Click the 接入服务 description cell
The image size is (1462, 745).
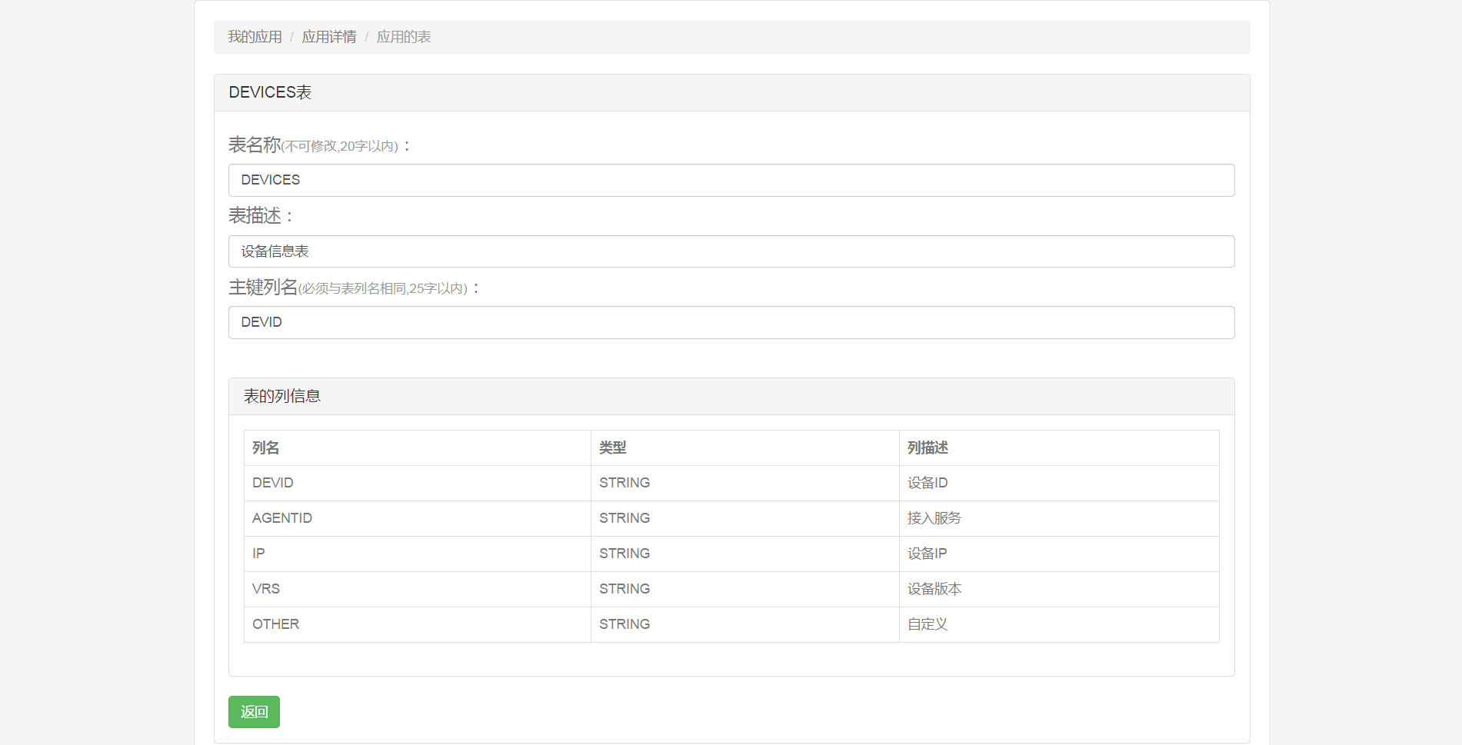[x=934, y=518]
